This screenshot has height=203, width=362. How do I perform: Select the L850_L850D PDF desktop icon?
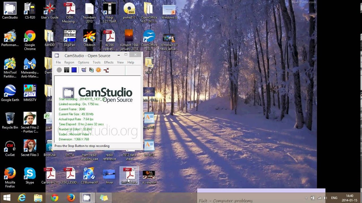[x=70, y=176]
